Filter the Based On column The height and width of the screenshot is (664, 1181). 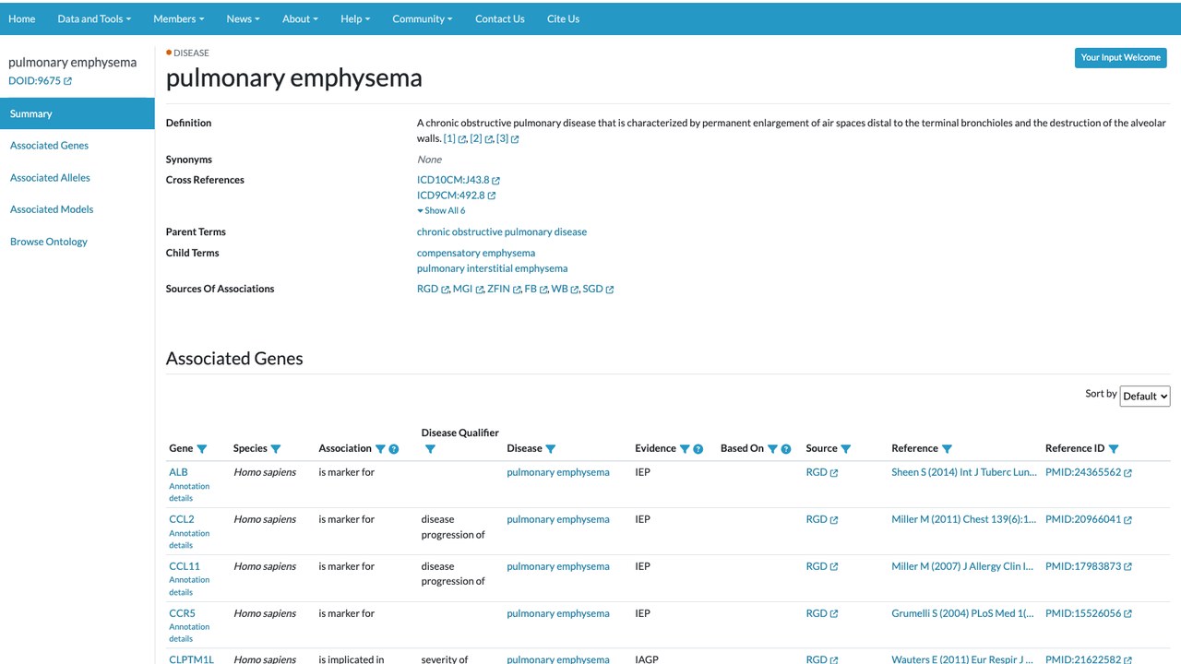pos(772,449)
